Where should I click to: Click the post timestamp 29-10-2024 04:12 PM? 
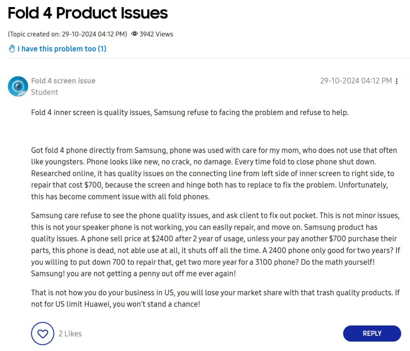pos(356,81)
